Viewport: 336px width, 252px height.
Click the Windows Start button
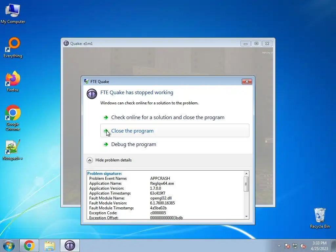(9, 245)
